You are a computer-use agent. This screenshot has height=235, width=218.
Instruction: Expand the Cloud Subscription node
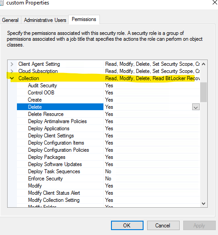click(x=12, y=71)
